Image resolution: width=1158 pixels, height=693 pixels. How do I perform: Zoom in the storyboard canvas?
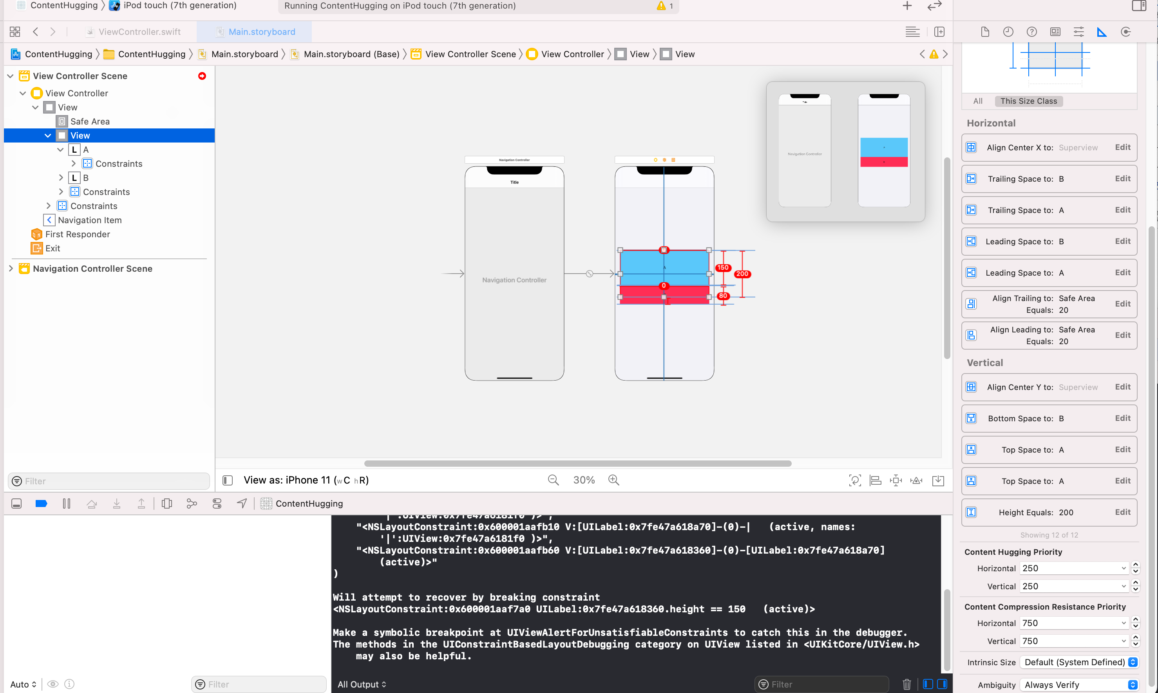click(x=613, y=480)
